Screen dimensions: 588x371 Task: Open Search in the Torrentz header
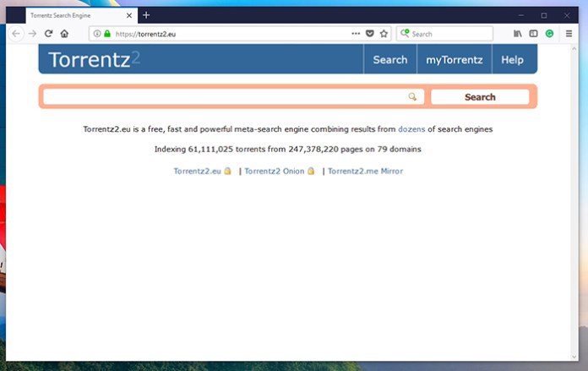(390, 60)
